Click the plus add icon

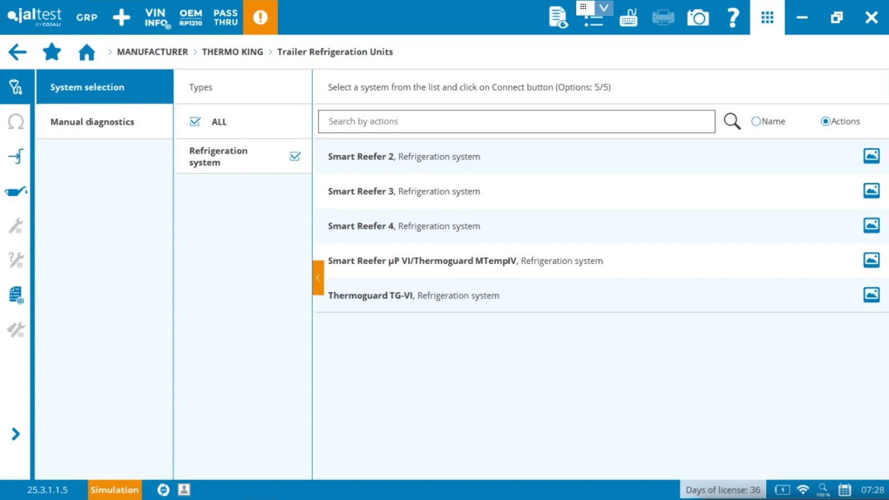click(x=121, y=17)
